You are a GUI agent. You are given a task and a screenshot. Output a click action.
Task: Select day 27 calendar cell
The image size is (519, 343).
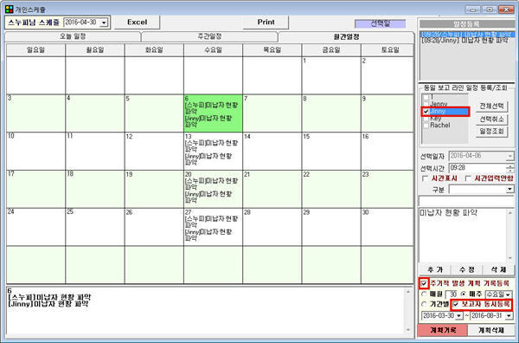click(x=213, y=227)
